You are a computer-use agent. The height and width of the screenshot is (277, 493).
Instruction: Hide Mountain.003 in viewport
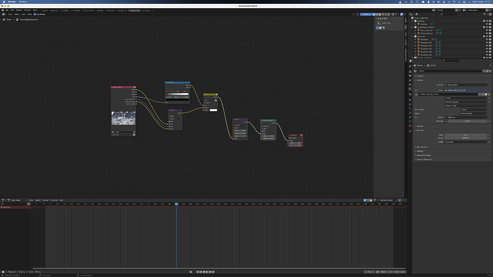[487, 49]
